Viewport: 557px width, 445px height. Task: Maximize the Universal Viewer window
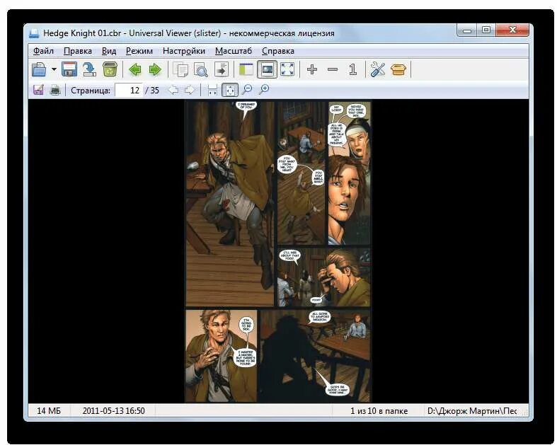[486, 30]
